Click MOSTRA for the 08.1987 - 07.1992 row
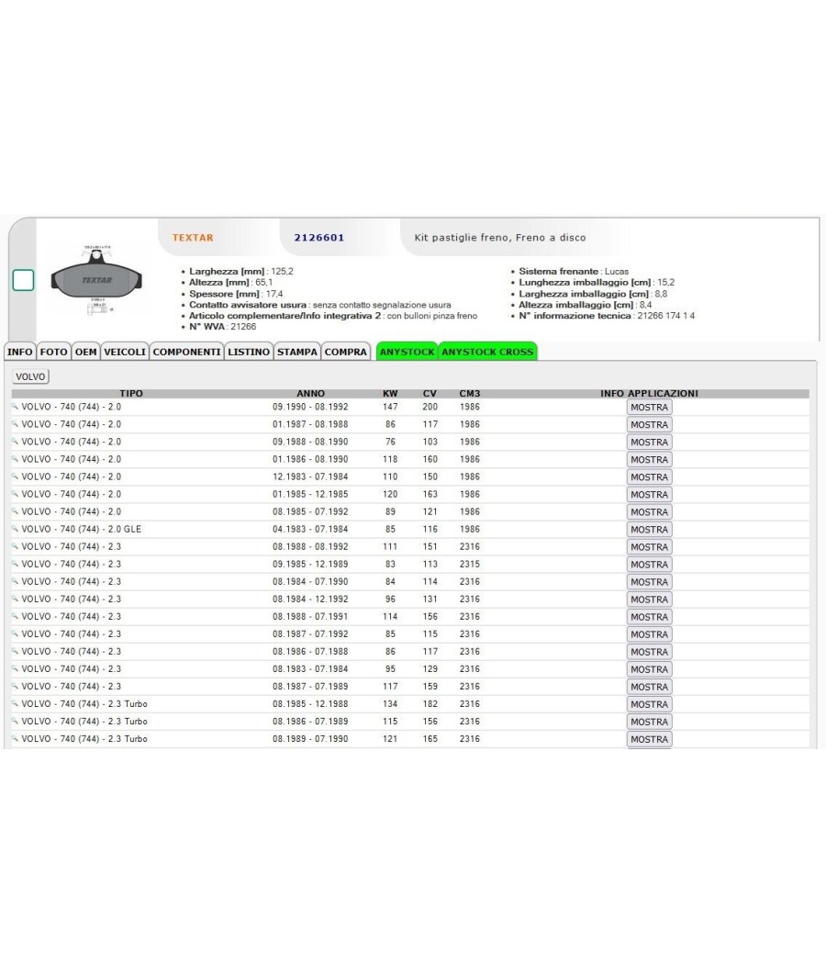This screenshot has height=964, width=826. point(649,634)
